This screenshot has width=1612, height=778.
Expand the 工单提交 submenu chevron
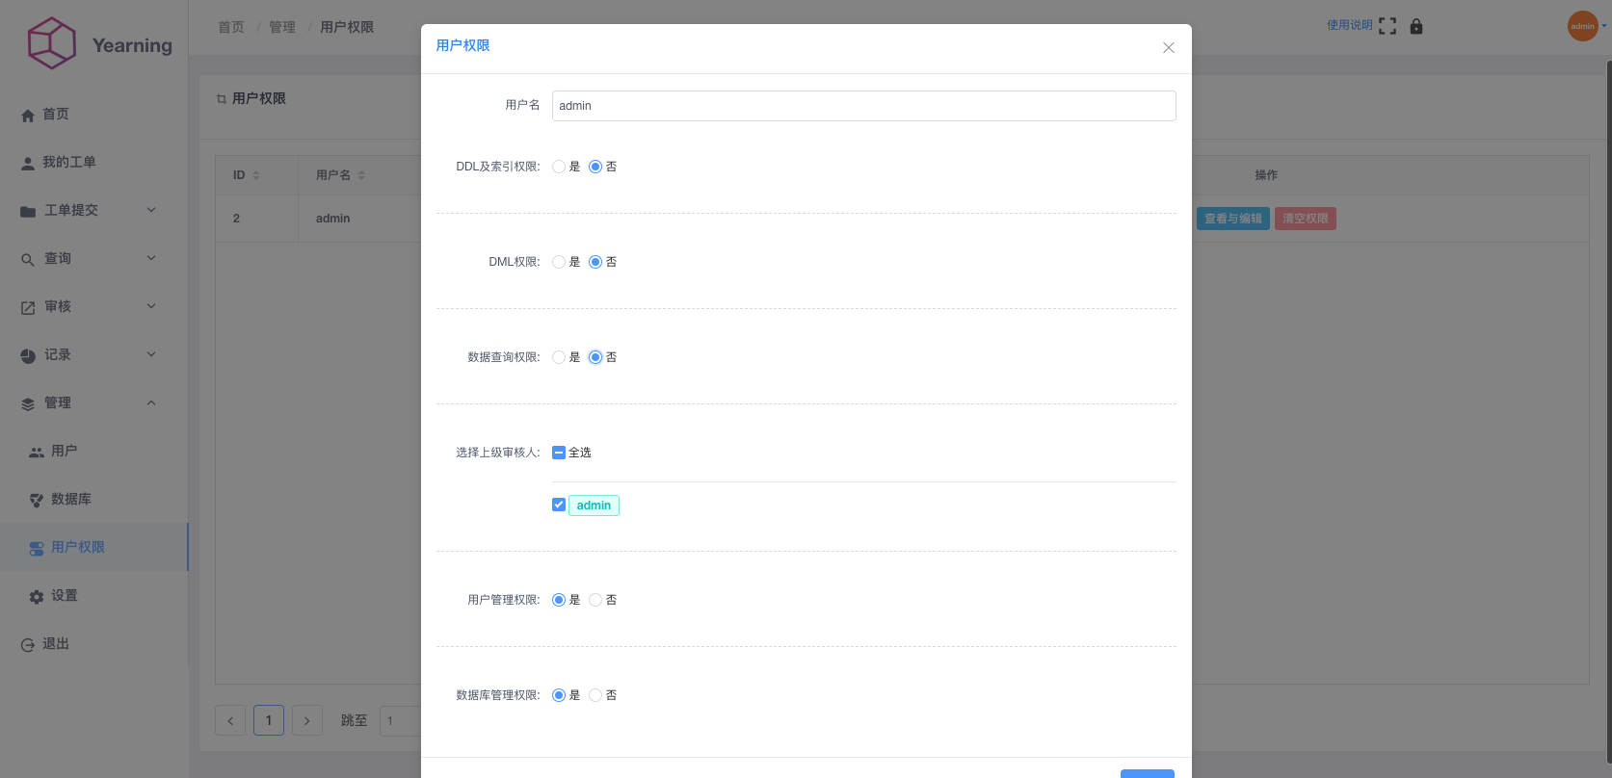pos(151,210)
